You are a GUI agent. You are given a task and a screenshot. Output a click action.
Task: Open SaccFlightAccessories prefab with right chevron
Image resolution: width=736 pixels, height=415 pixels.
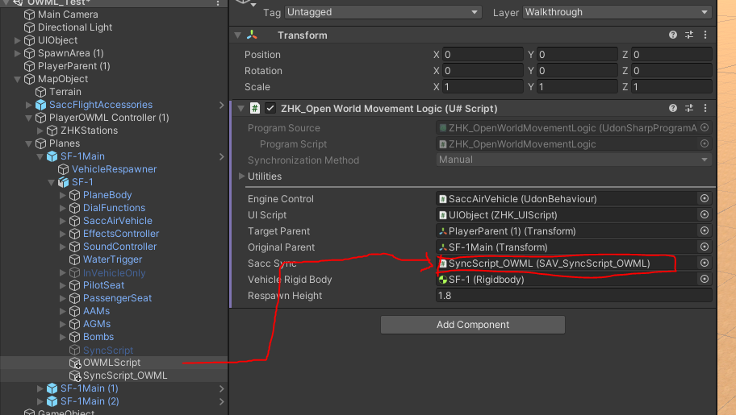pos(222,105)
